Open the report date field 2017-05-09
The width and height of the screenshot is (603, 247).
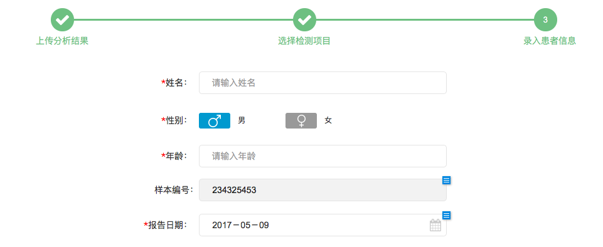click(323, 225)
